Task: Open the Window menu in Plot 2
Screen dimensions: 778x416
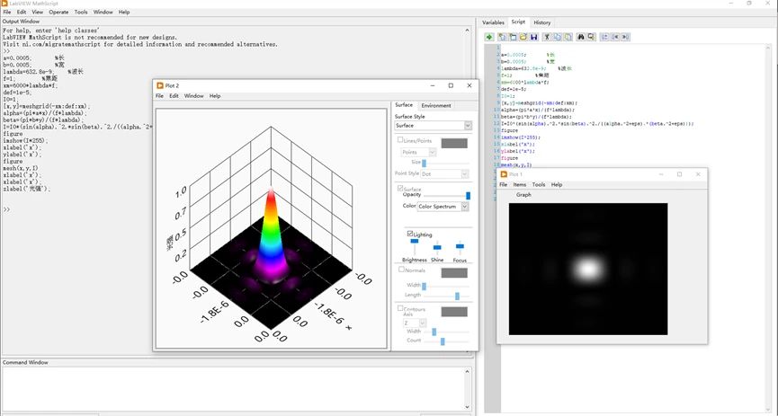Action: [x=194, y=96]
